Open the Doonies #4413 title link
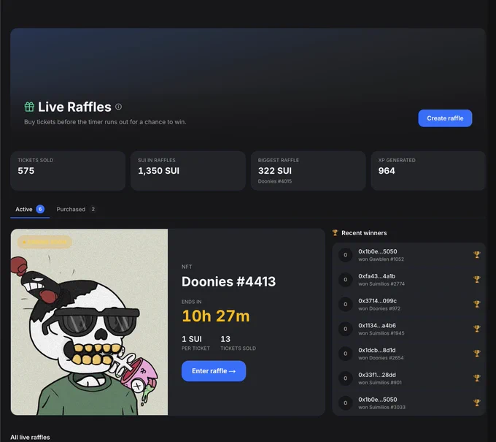Viewport: 496px width, 442px height. click(229, 281)
